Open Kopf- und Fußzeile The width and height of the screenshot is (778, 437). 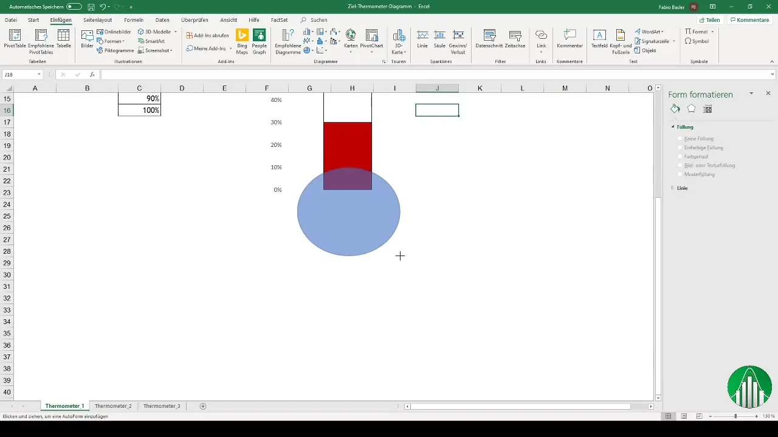pos(621,41)
